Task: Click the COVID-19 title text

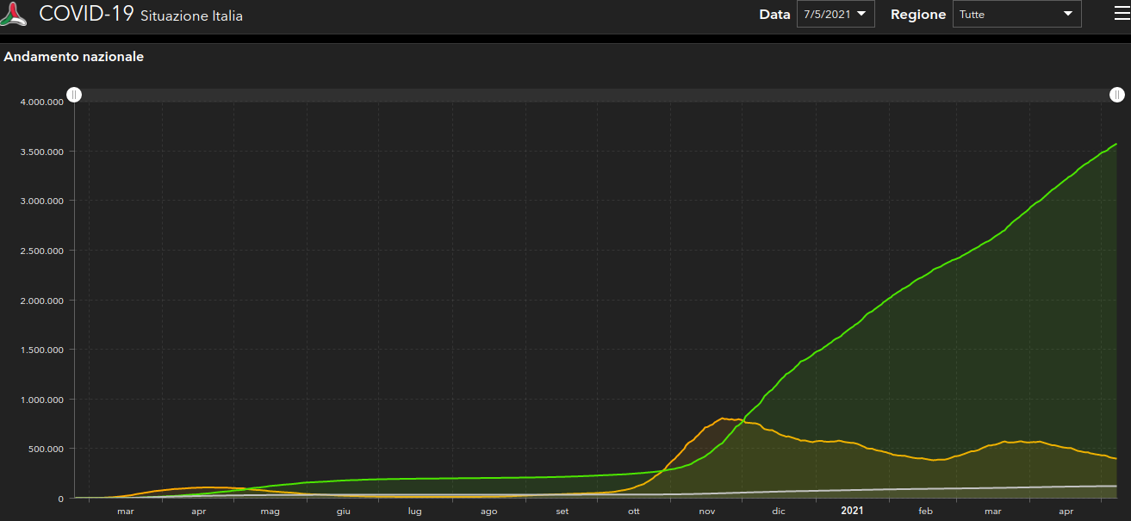Action: click(87, 14)
